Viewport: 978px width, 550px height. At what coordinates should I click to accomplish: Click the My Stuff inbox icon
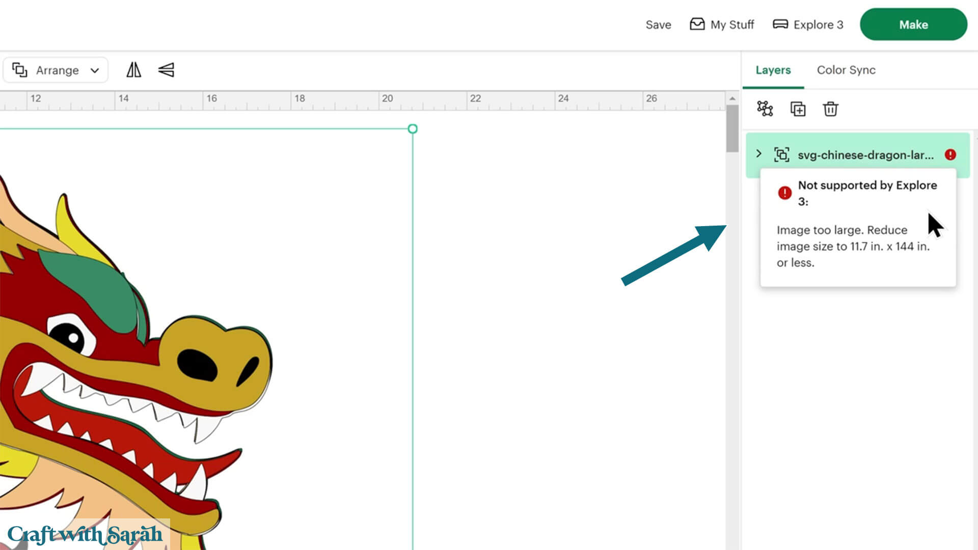pyautogui.click(x=697, y=24)
